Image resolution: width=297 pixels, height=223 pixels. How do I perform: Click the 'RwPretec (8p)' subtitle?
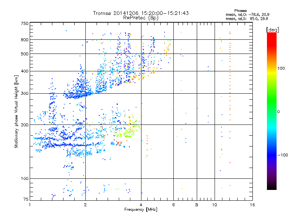click(141, 18)
